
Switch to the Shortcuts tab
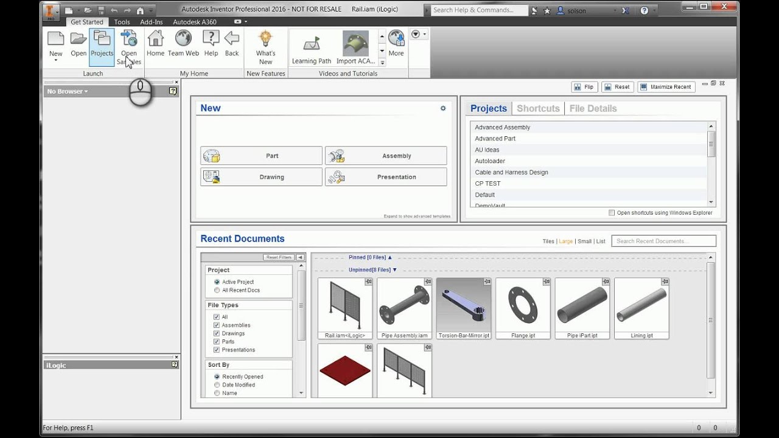pyautogui.click(x=538, y=108)
